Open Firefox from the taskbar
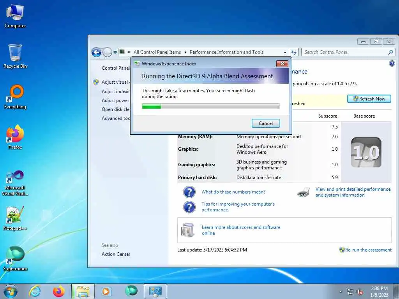The width and height of the screenshot is (399, 299). point(58,291)
